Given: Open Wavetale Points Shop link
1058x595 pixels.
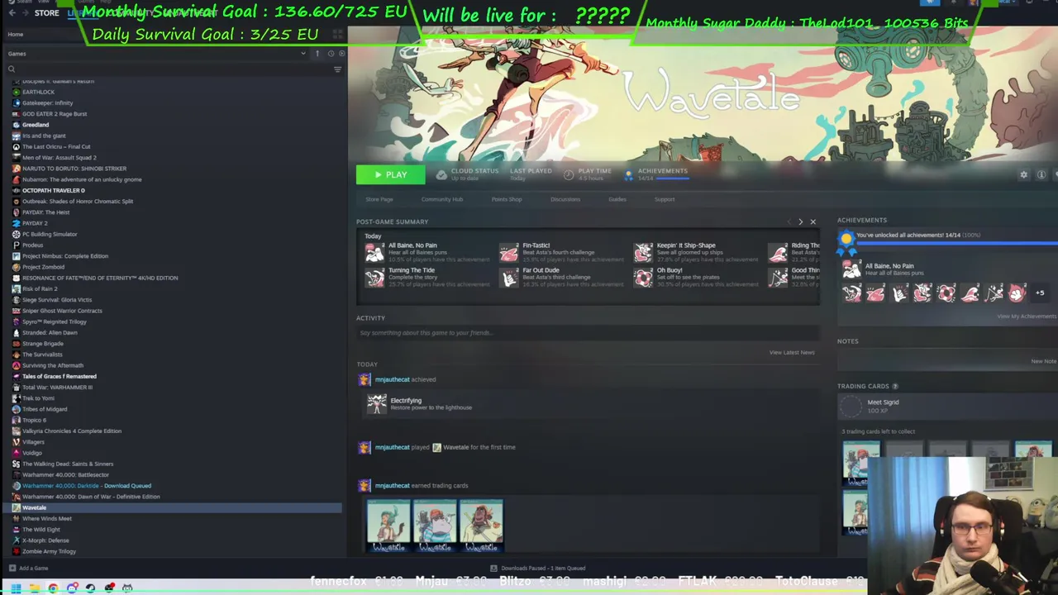Looking at the screenshot, I should 507,199.
